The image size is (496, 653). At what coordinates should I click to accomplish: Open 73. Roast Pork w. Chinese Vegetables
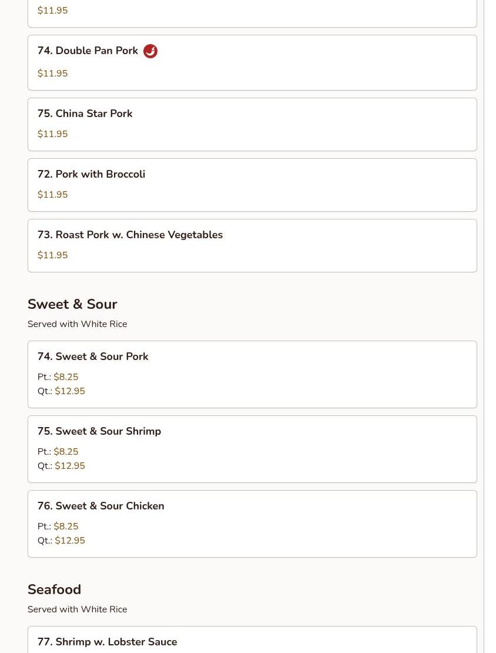130,235
